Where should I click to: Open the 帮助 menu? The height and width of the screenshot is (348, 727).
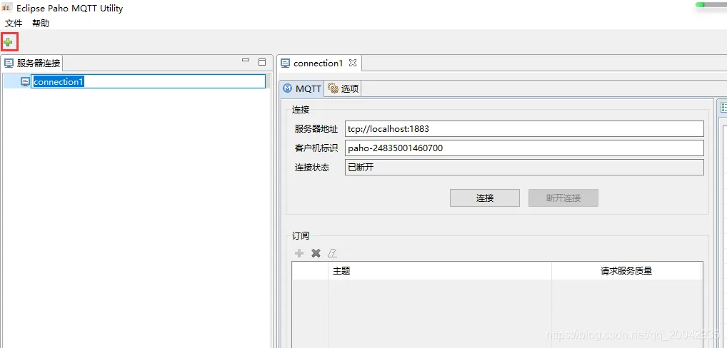click(41, 23)
